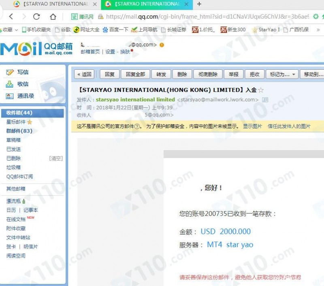
Task: Open the 收件箱(44) inbox folder
Action: pyautogui.click(x=32, y=113)
